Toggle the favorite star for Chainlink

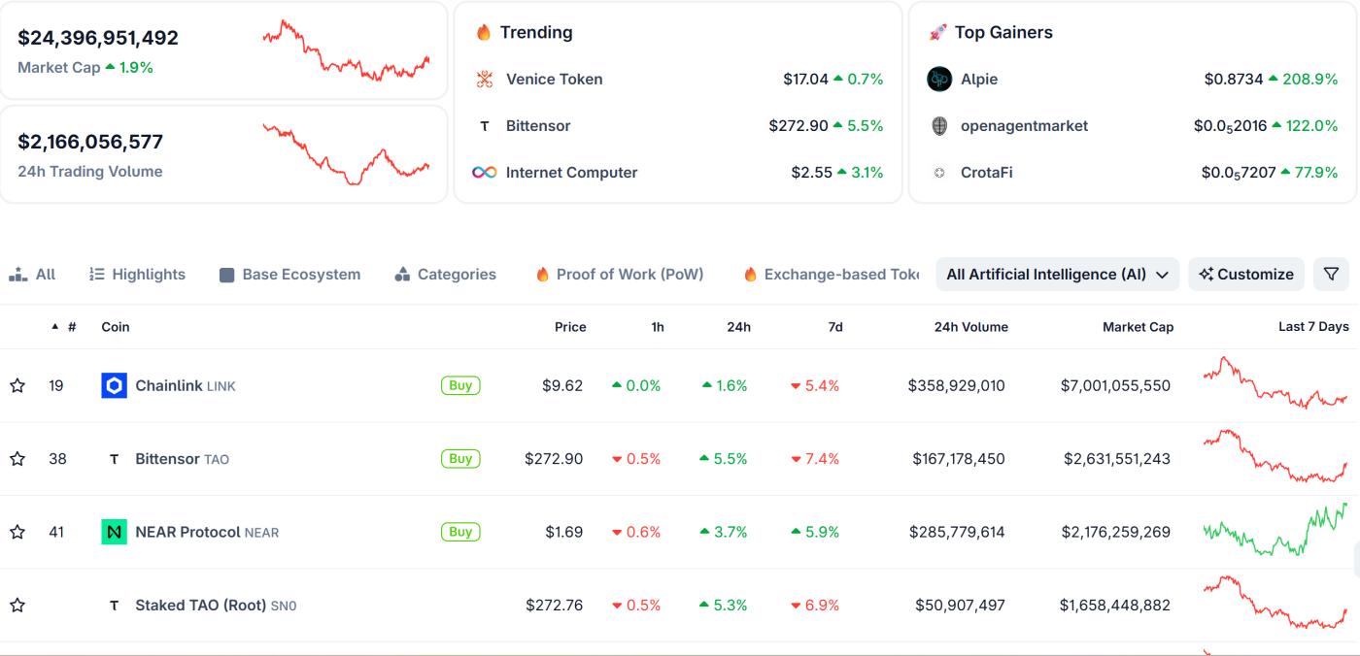[x=17, y=386]
